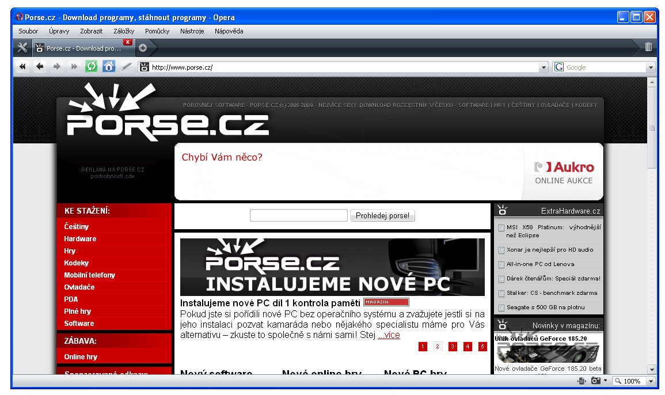Click the vertical scrollbar down arrow

coord(652,370)
